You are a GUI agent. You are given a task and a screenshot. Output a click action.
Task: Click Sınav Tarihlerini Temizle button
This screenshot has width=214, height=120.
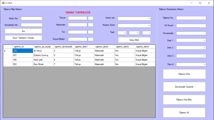click(x=23, y=38)
